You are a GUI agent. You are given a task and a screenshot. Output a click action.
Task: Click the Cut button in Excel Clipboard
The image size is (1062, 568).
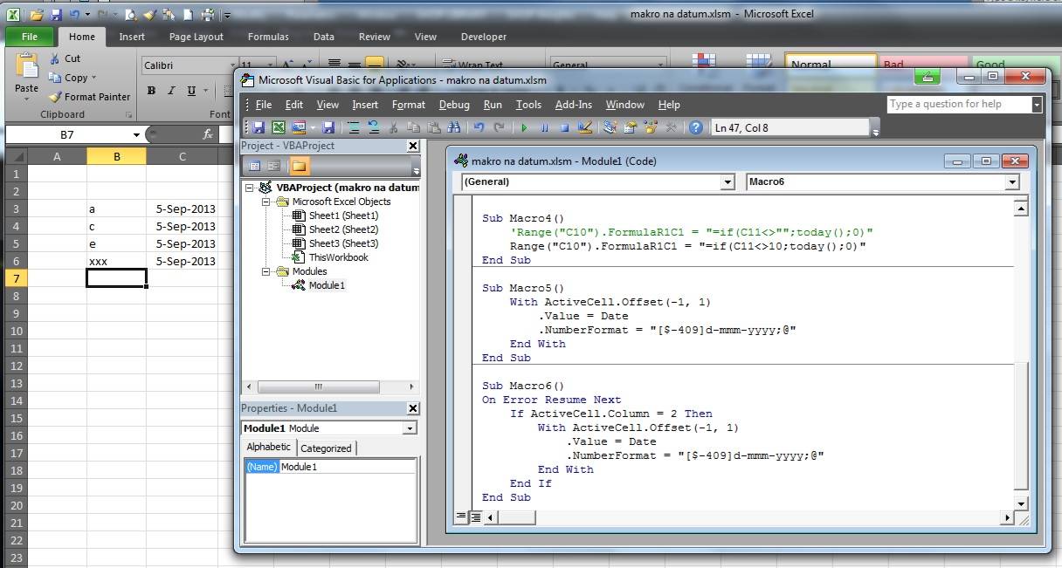tap(65, 58)
